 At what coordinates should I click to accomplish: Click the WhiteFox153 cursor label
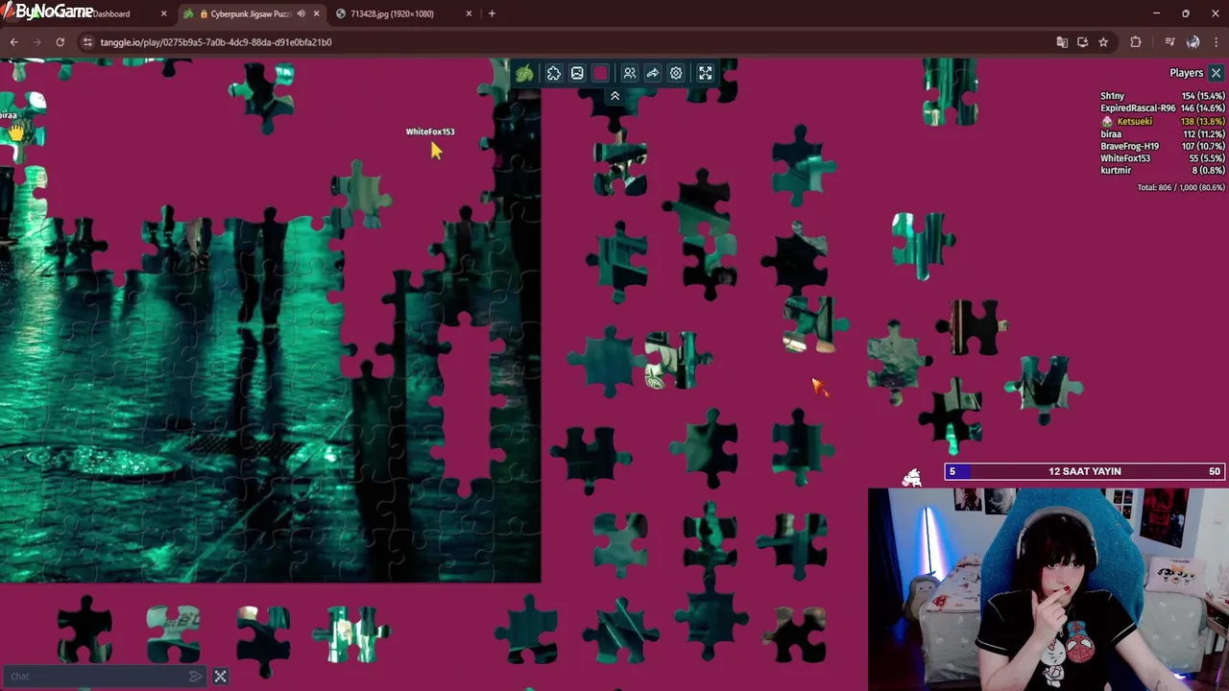(430, 131)
